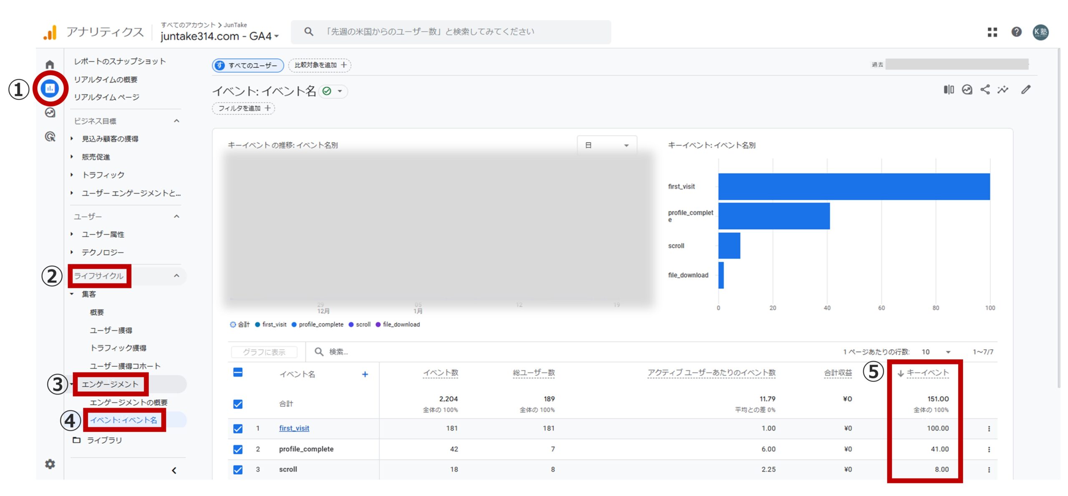Share this report using the share icon
Image resolution: width=1068 pixels, height=496 pixels.
click(x=985, y=90)
